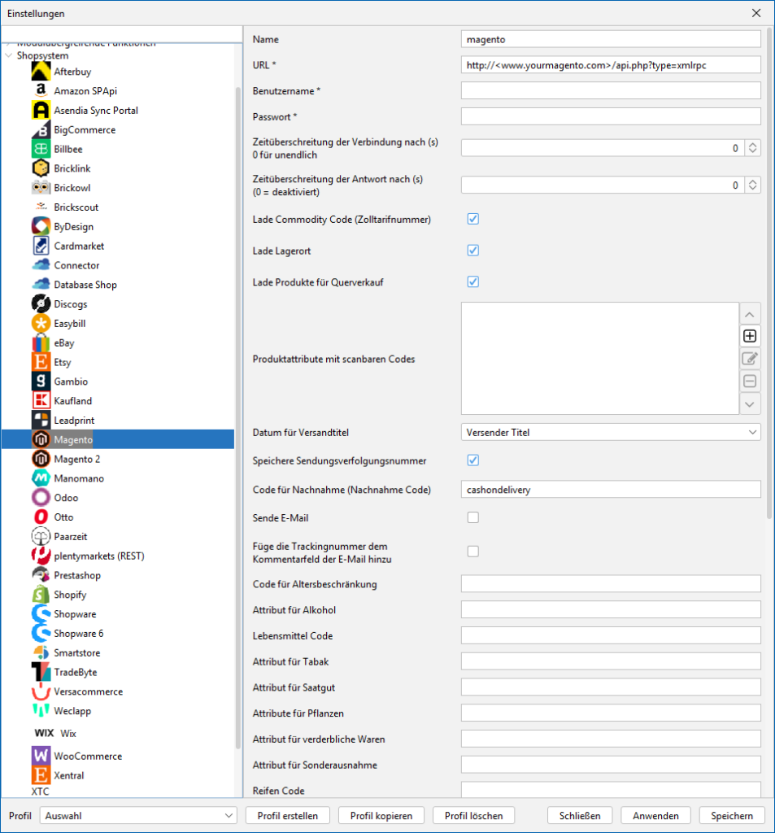Click the Amazon SPApi icon
Image resolution: width=775 pixels, height=833 pixels.
41,91
